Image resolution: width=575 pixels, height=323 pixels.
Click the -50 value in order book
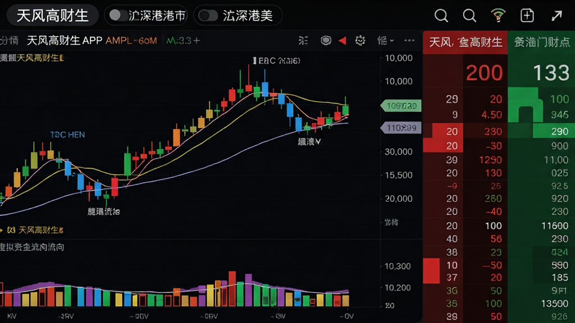click(492, 265)
